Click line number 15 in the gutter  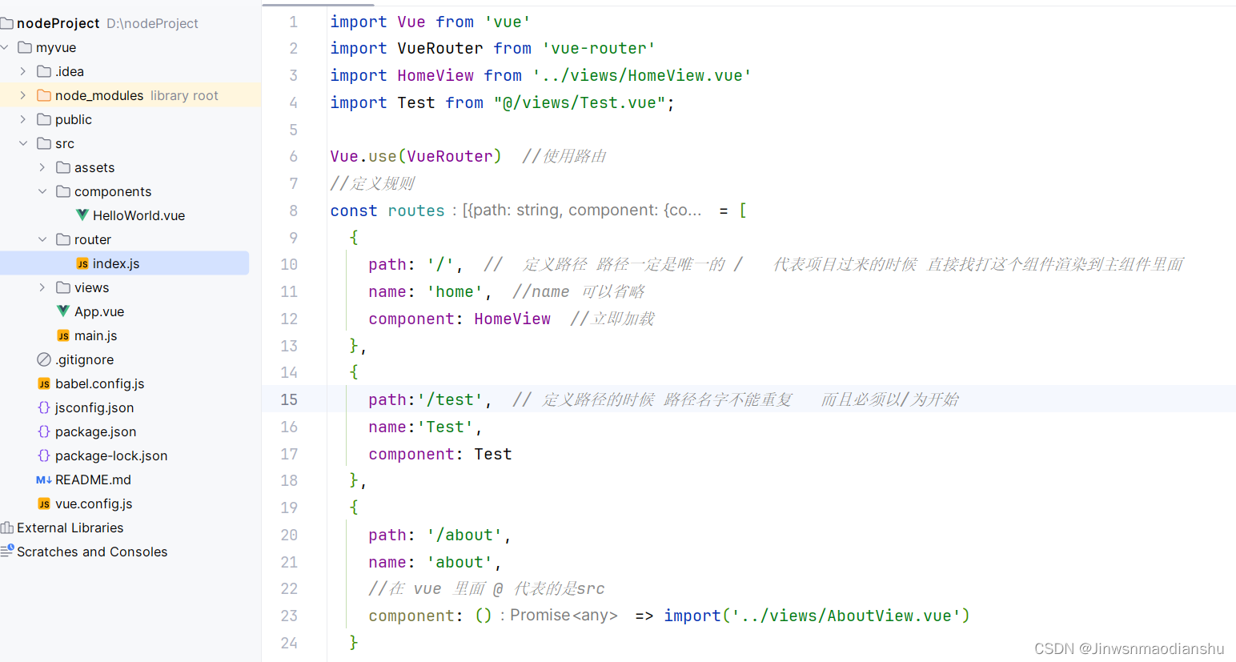pos(289,399)
